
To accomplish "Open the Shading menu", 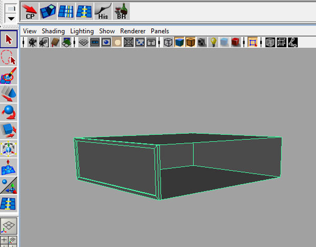I will pyautogui.click(x=53, y=31).
